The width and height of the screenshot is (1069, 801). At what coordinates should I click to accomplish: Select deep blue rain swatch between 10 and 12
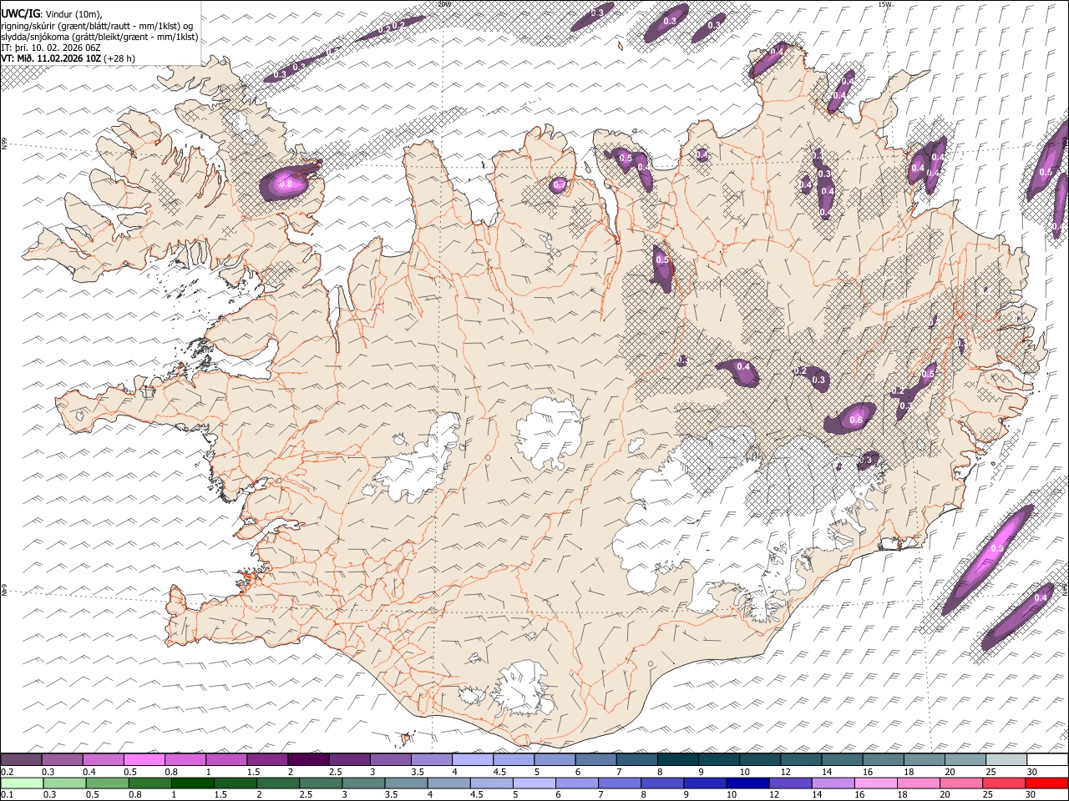pyautogui.click(x=747, y=783)
